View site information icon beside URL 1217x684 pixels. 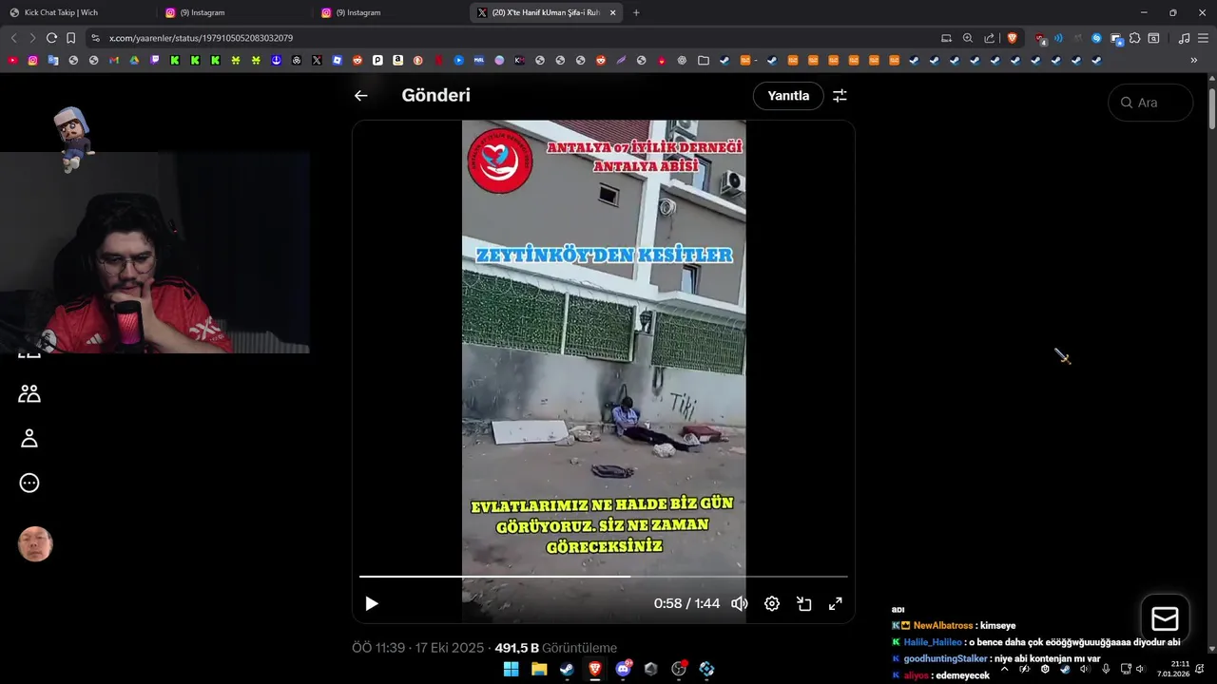[x=95, y=38]
